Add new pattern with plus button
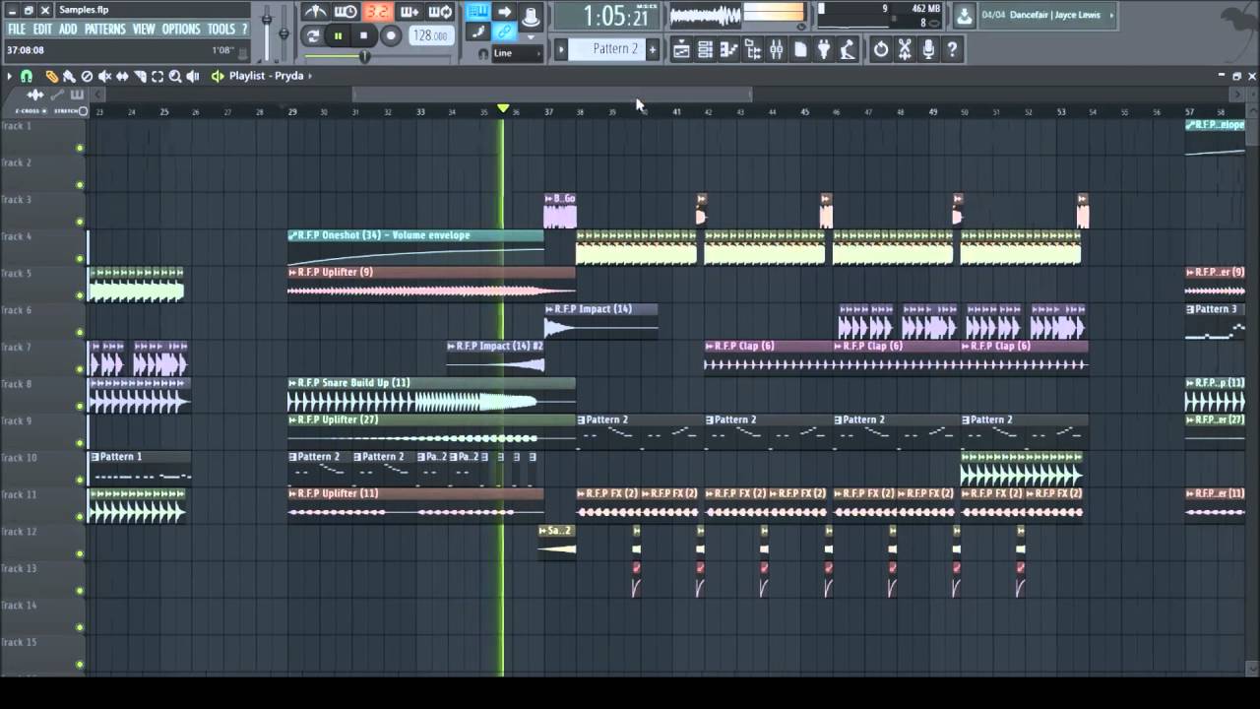The width and height of the screenshot is (1260, 709). point(652,49)
